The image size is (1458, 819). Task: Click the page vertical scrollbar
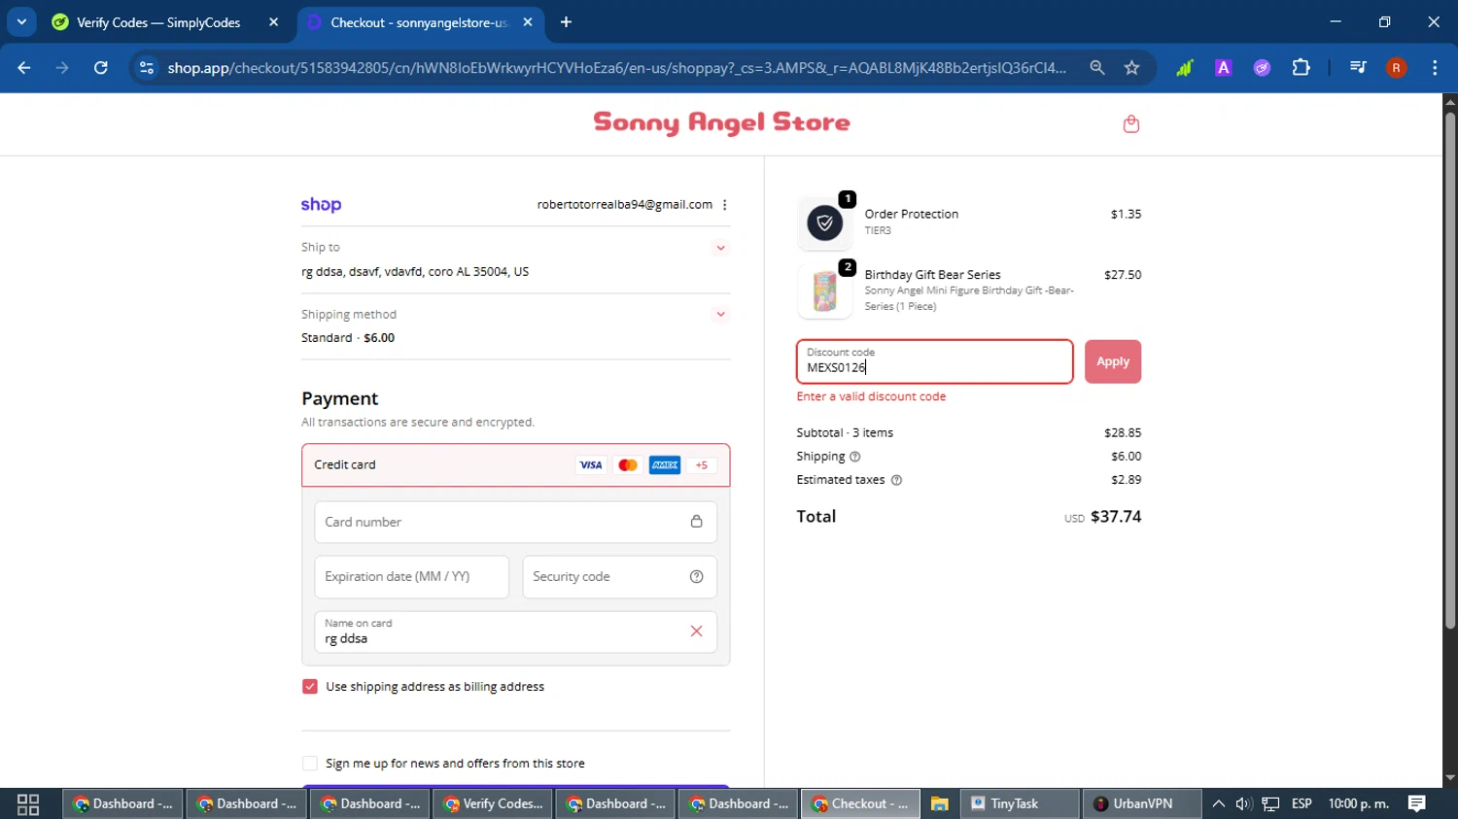pos(1450,369)
